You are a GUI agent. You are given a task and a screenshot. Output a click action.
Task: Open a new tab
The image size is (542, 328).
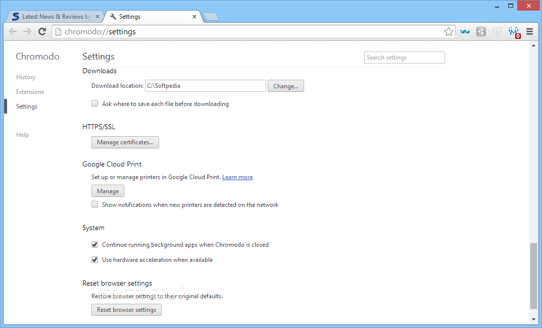pos(211,17)
